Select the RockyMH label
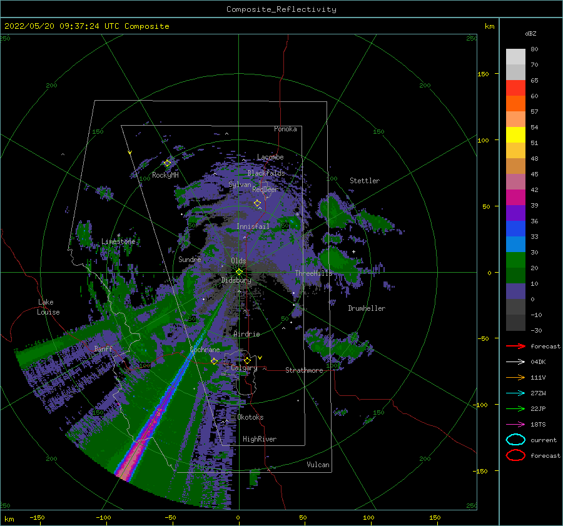 [165, 175]
